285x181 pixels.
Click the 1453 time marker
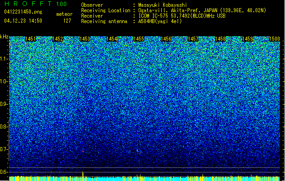click(x=85, y=39)
